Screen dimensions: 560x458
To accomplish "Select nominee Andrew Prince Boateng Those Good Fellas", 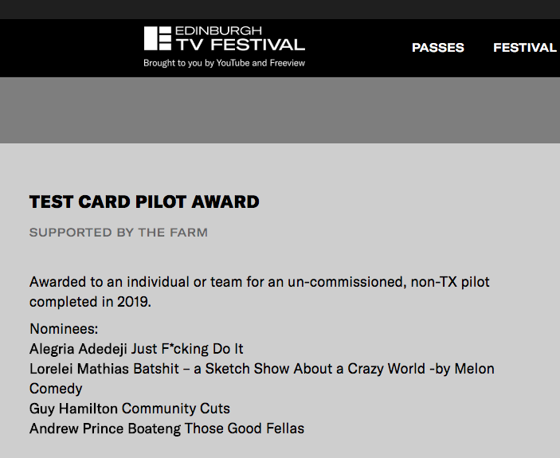I will tap(166, 429).
